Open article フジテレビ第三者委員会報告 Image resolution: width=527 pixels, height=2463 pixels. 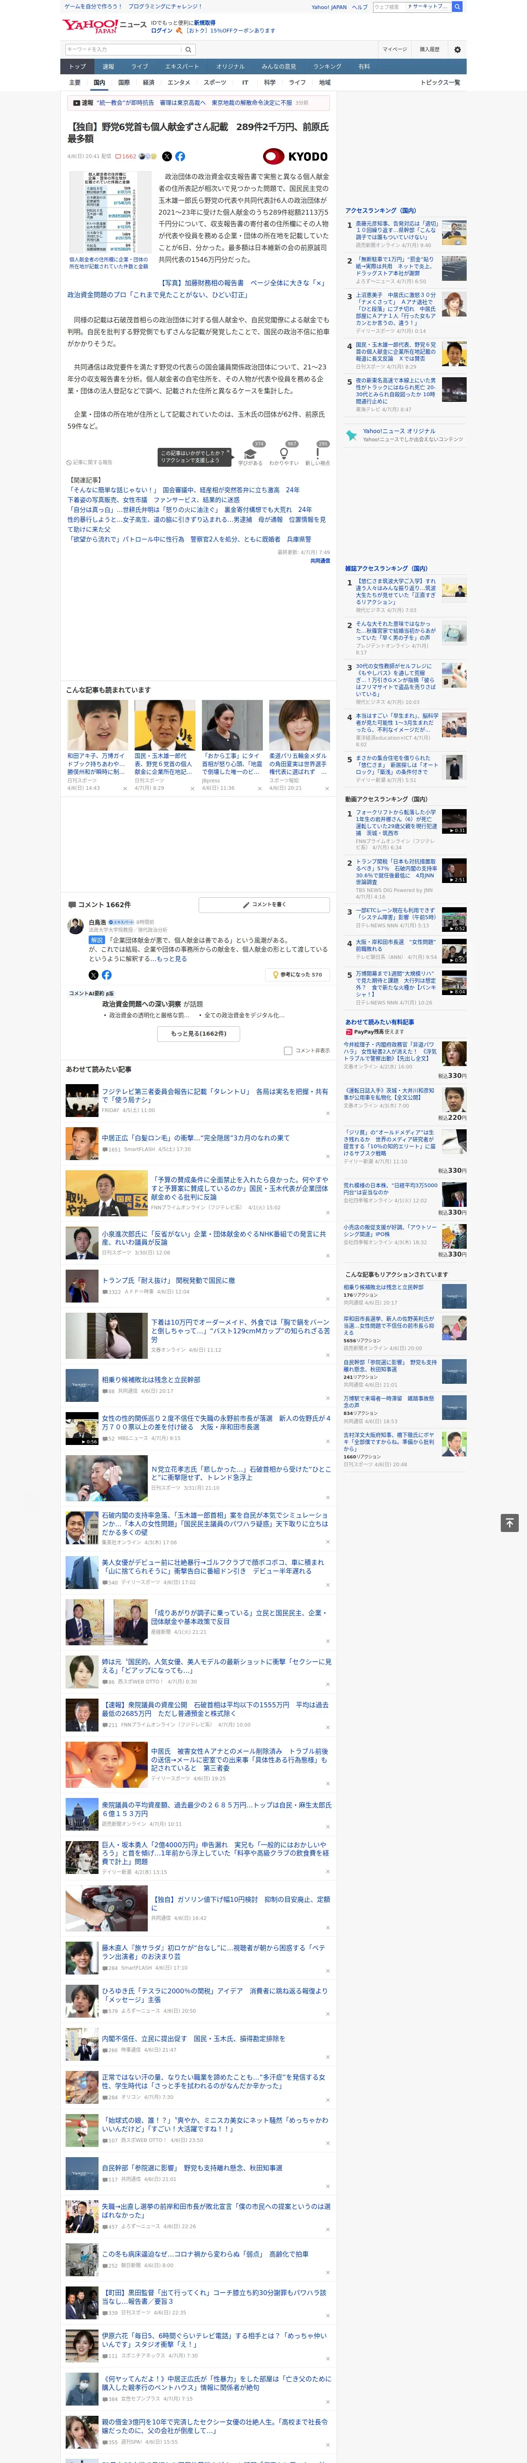tap(214, 1095)
